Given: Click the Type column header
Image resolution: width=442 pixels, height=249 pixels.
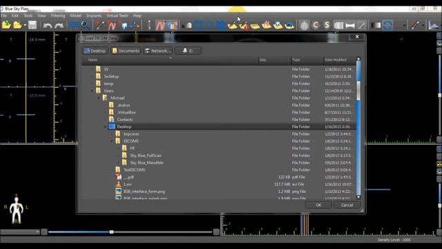Looking at the screenshot, I should click(x=307, y=60).
